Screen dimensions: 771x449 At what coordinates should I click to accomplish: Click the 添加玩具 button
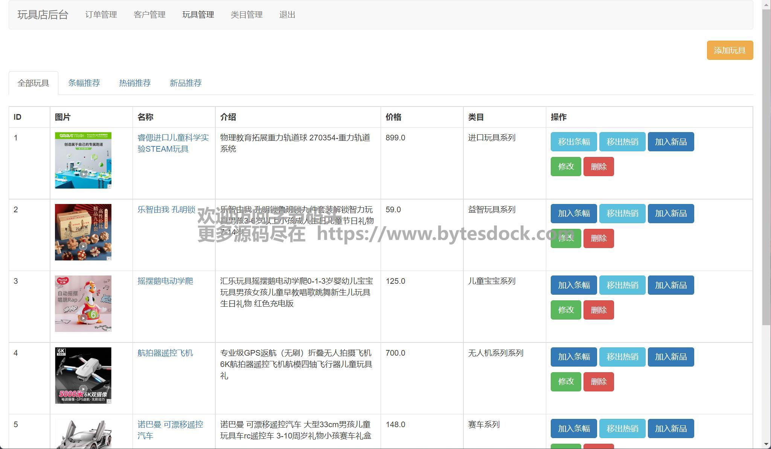[730, 50]
